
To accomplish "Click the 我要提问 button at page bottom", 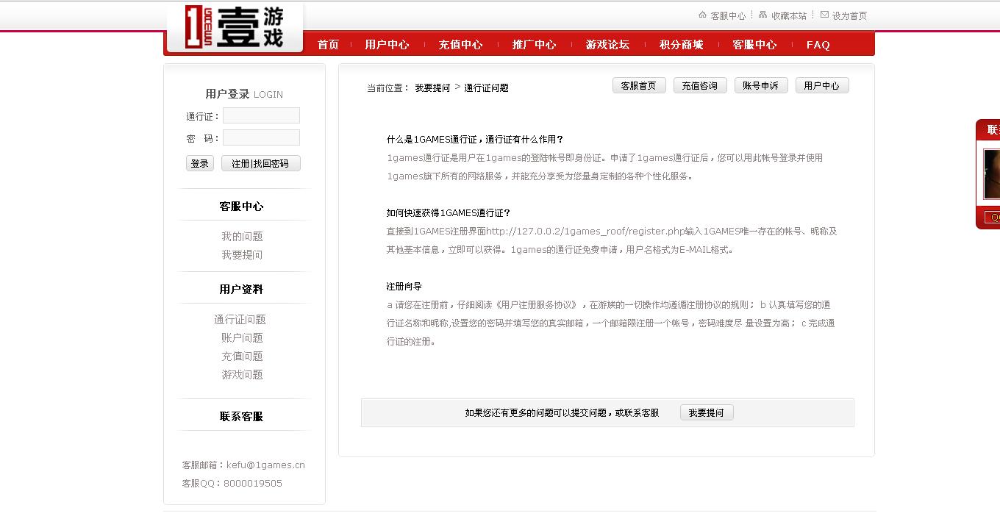I will 706,412.
